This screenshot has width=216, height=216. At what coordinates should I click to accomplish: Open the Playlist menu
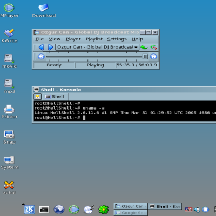[94, 39]
